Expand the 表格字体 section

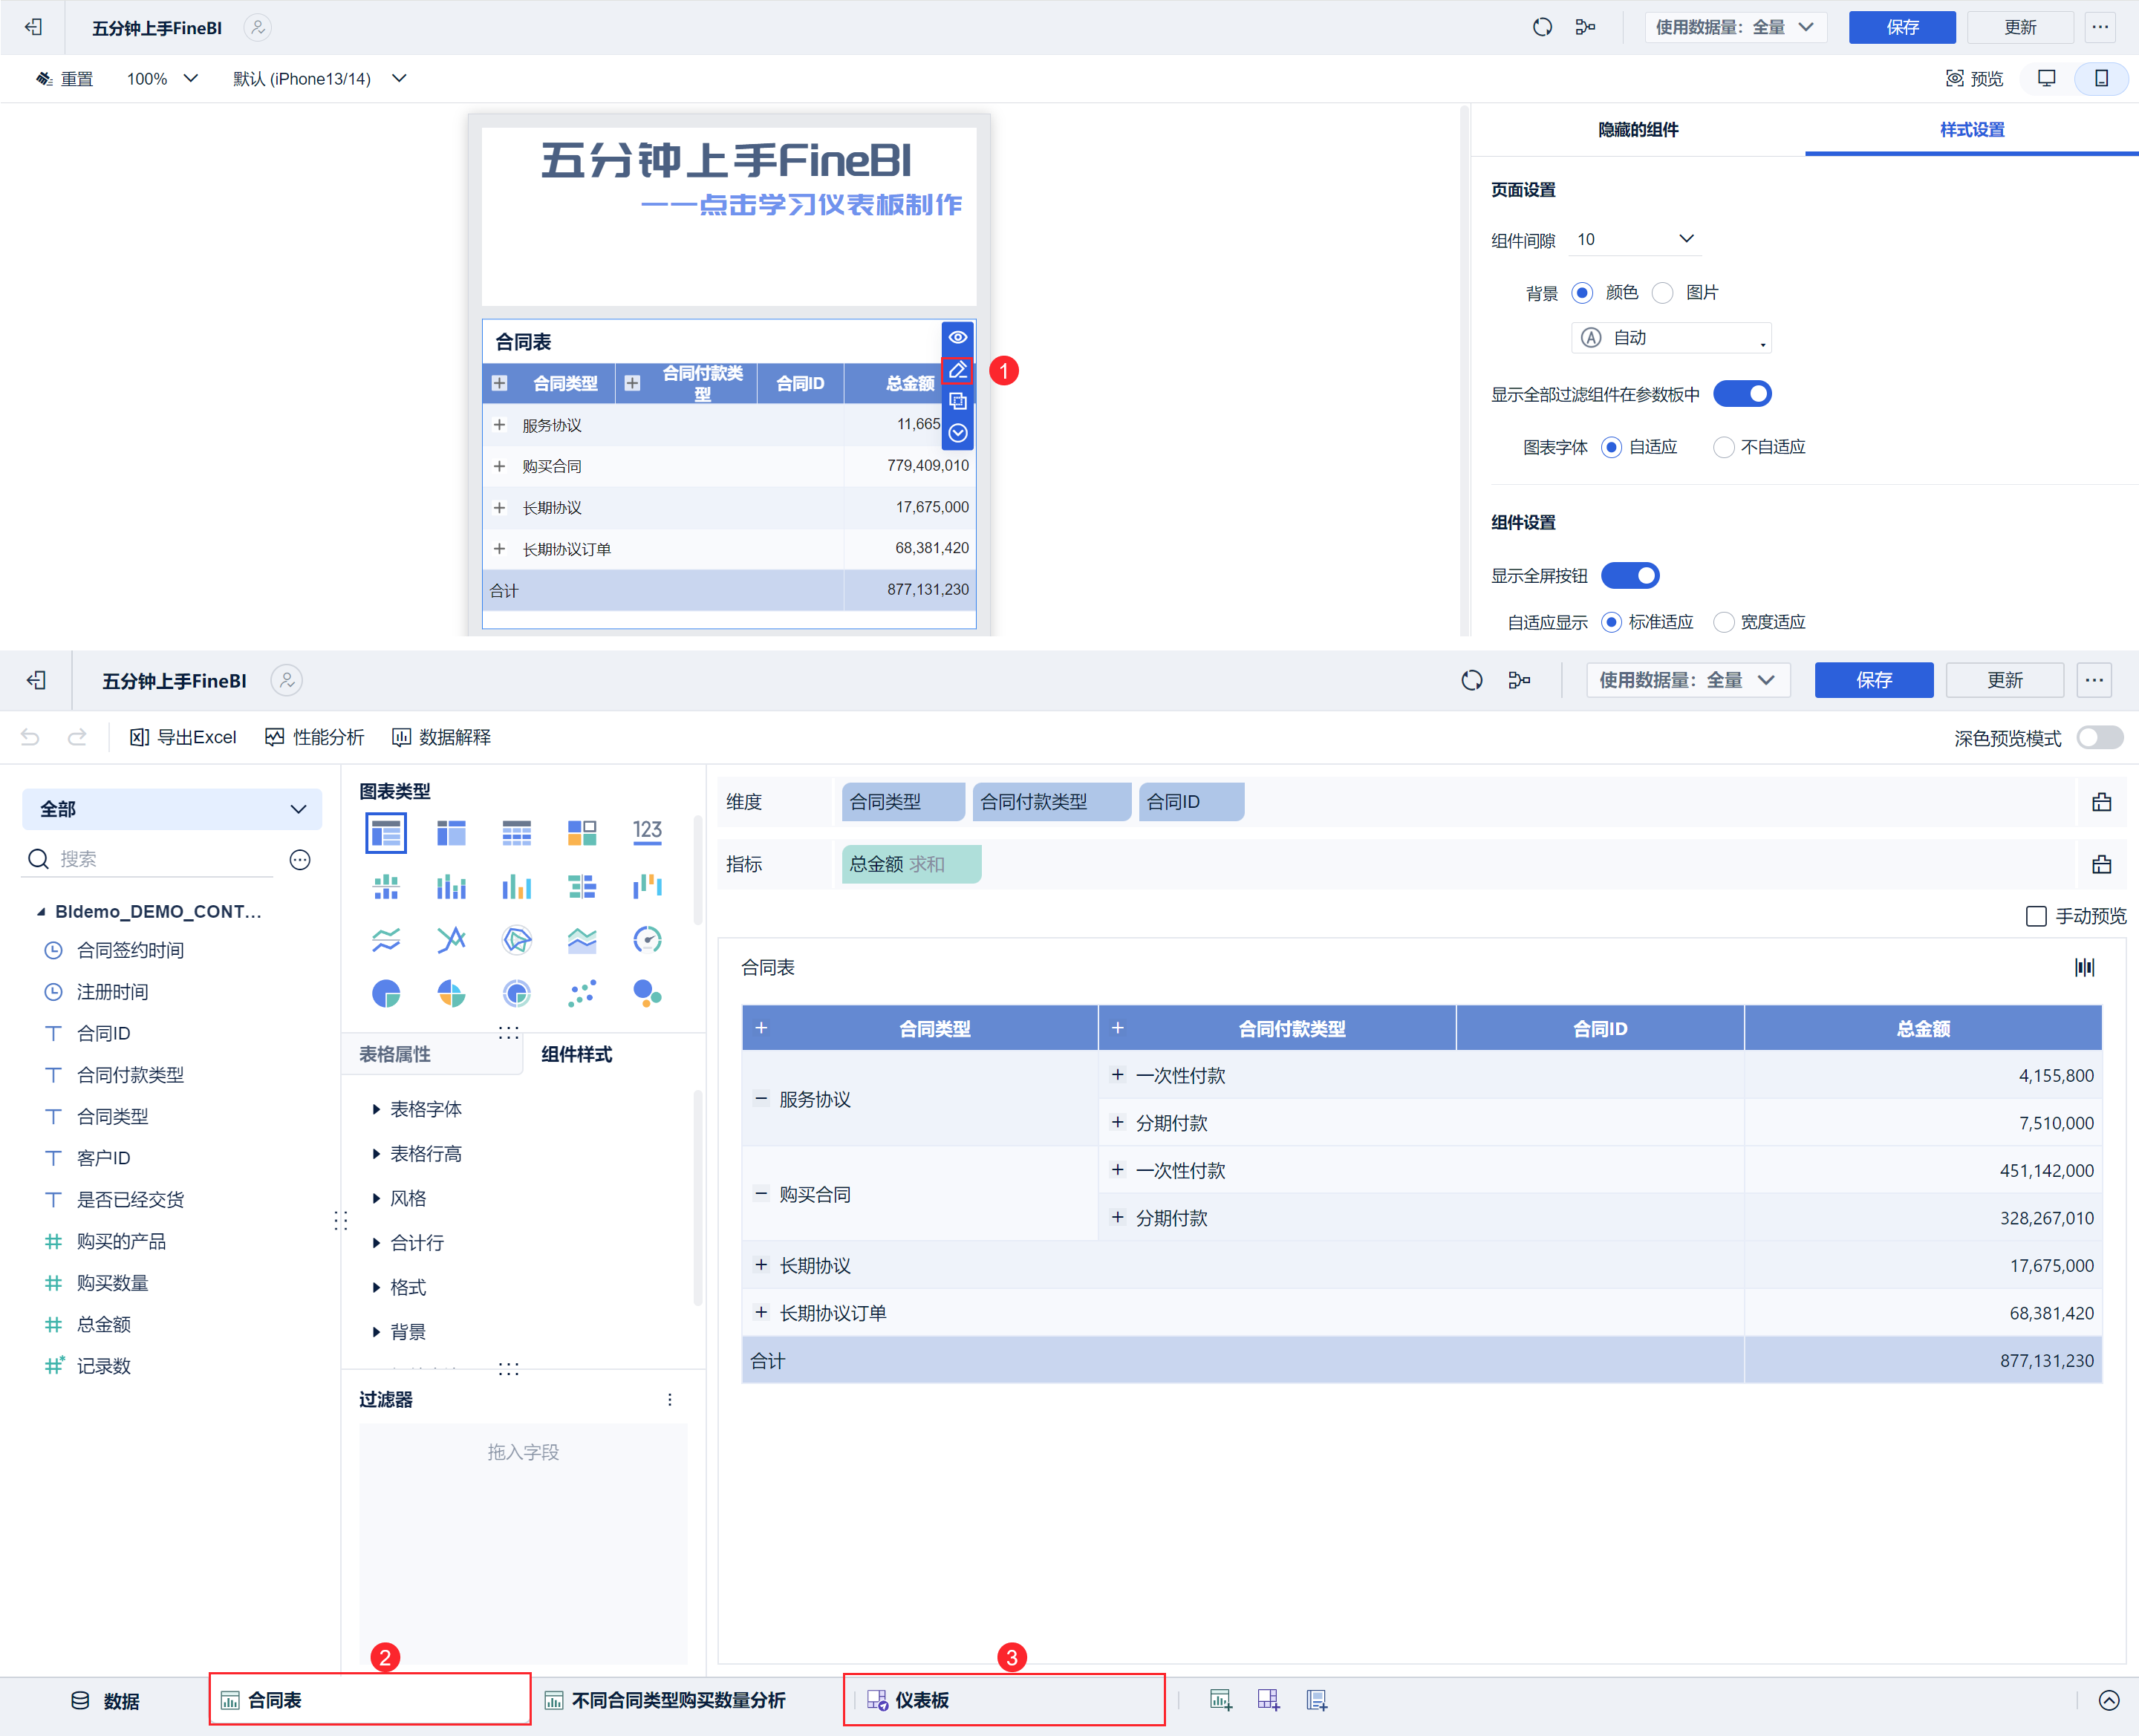pos(426,1109)
